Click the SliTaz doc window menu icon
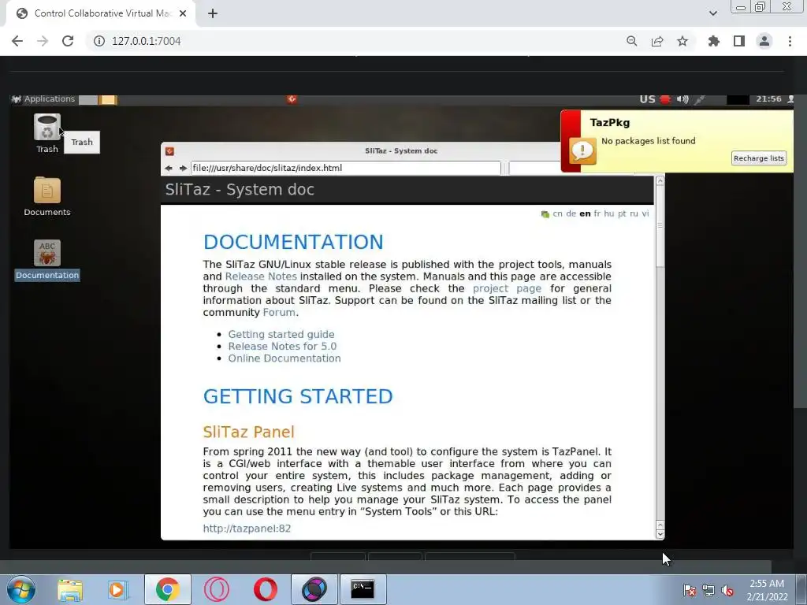Viewport: 807px width, 605px height. tap(170, 151)
